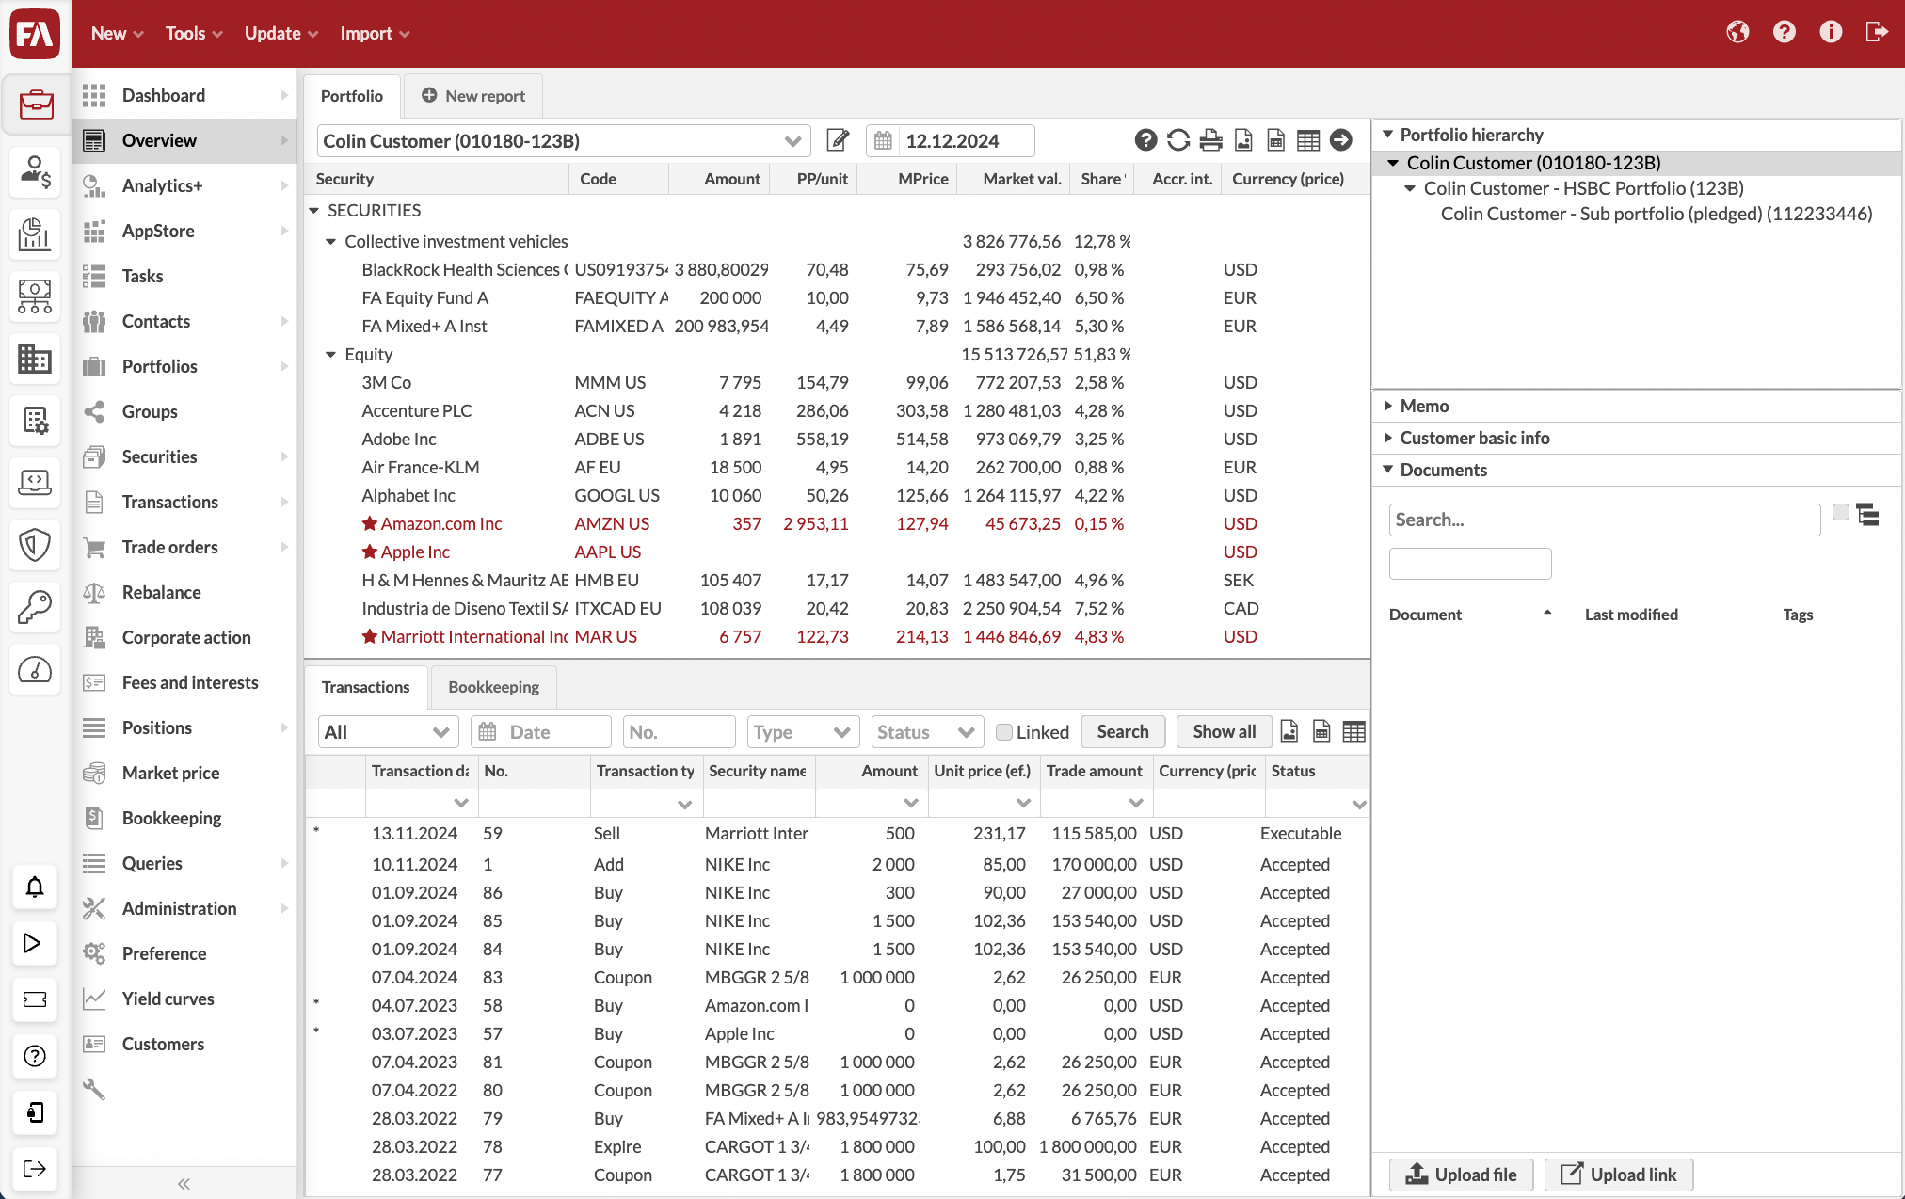Click the go arrow icon next to table icon

pos(1341,140)
